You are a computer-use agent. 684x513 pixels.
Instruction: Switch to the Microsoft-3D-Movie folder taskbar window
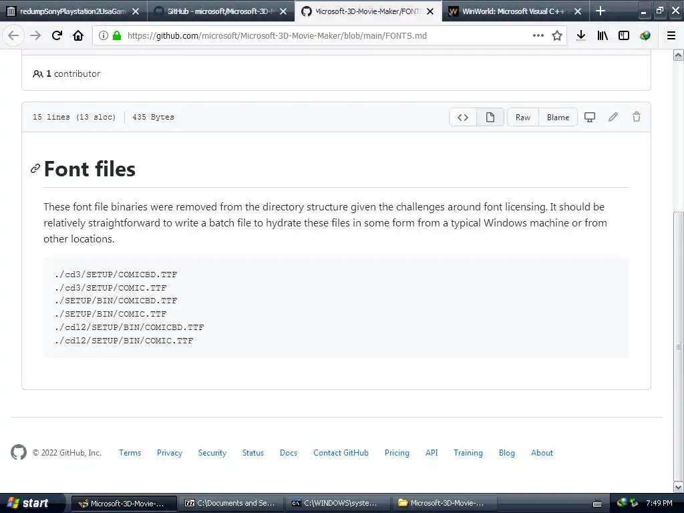click(444, 504)
